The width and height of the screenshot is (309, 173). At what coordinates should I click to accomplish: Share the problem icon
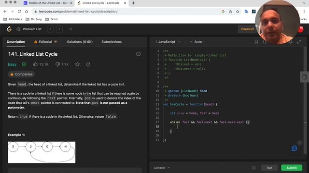point(88,64)
